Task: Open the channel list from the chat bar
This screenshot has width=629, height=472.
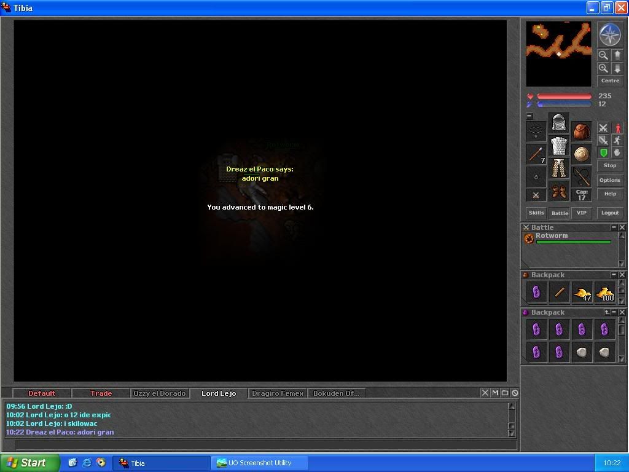Action: pos(505,393)
